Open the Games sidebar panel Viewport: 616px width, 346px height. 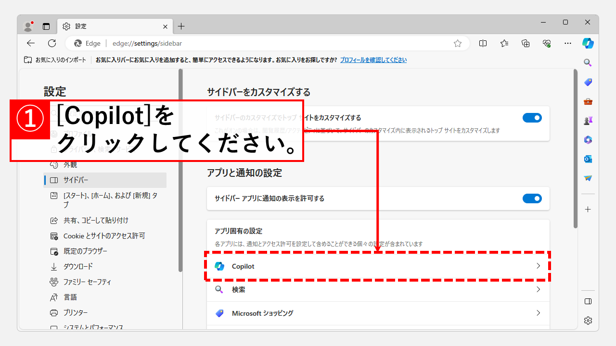click(588, 121)
